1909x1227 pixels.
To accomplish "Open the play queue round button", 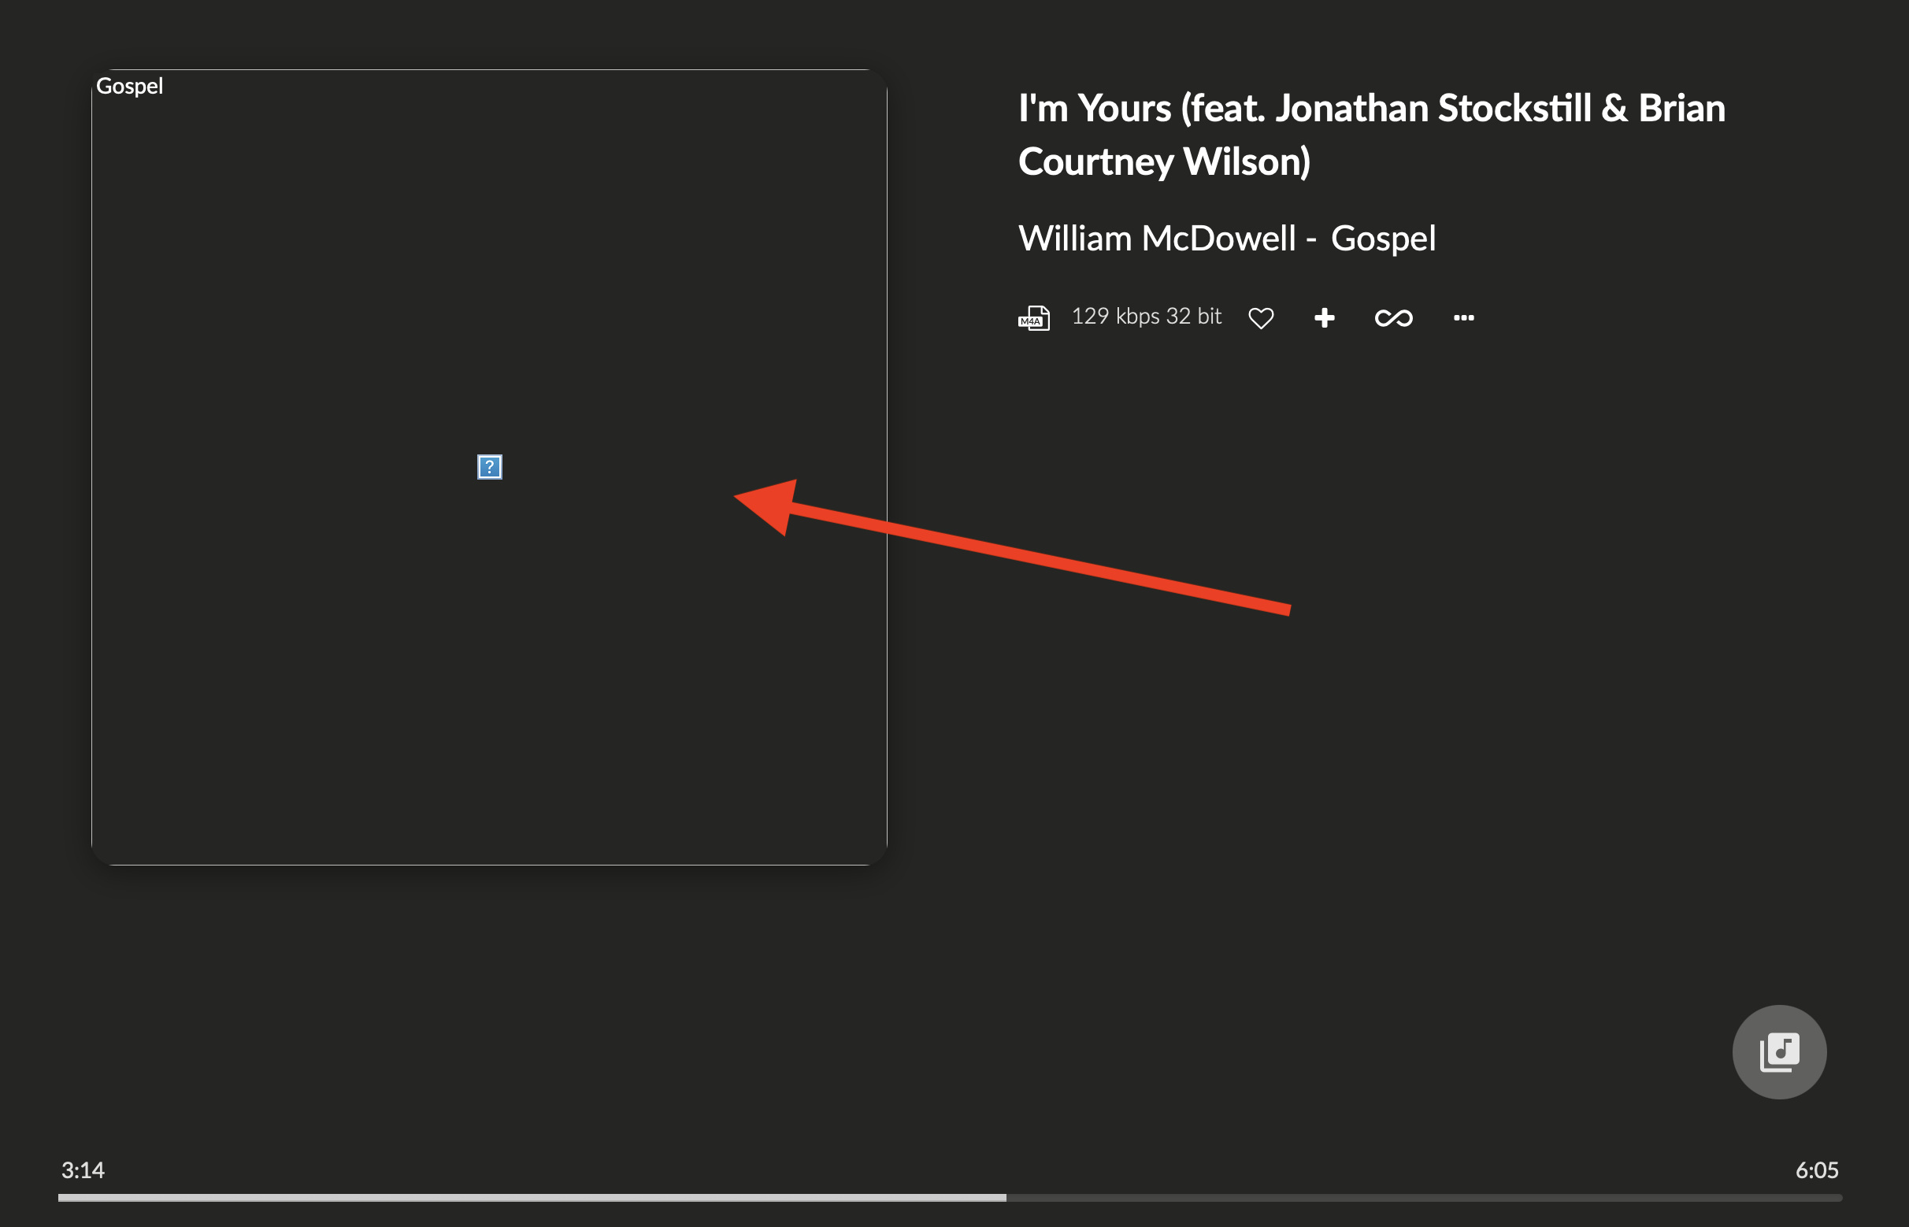I will pyautogui.click(x=1779, y=1051).
